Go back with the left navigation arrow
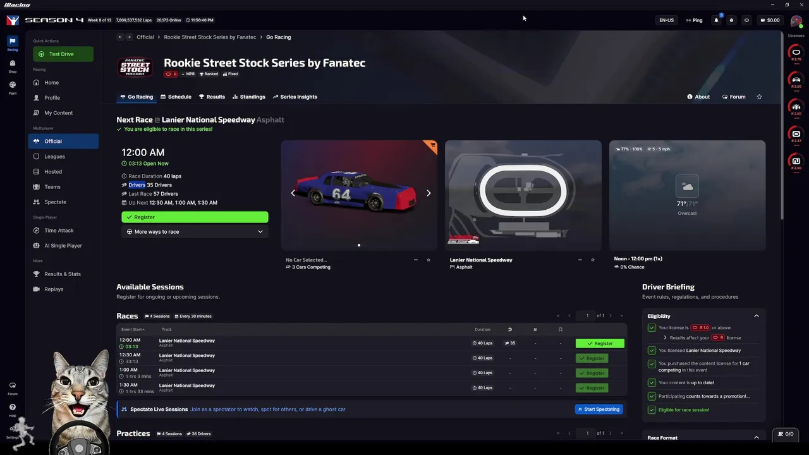 coord(120,37)
